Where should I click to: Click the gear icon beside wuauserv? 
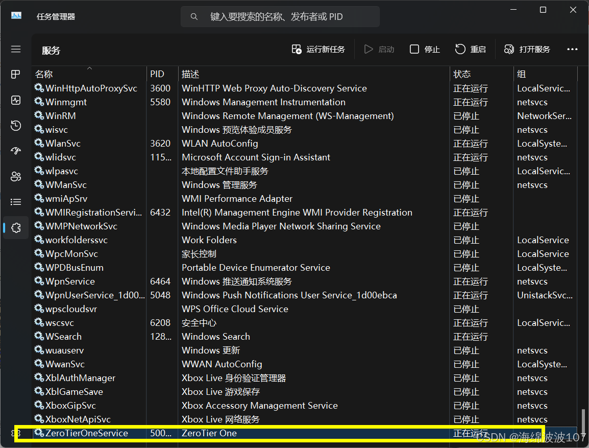(x=39, y=350)
